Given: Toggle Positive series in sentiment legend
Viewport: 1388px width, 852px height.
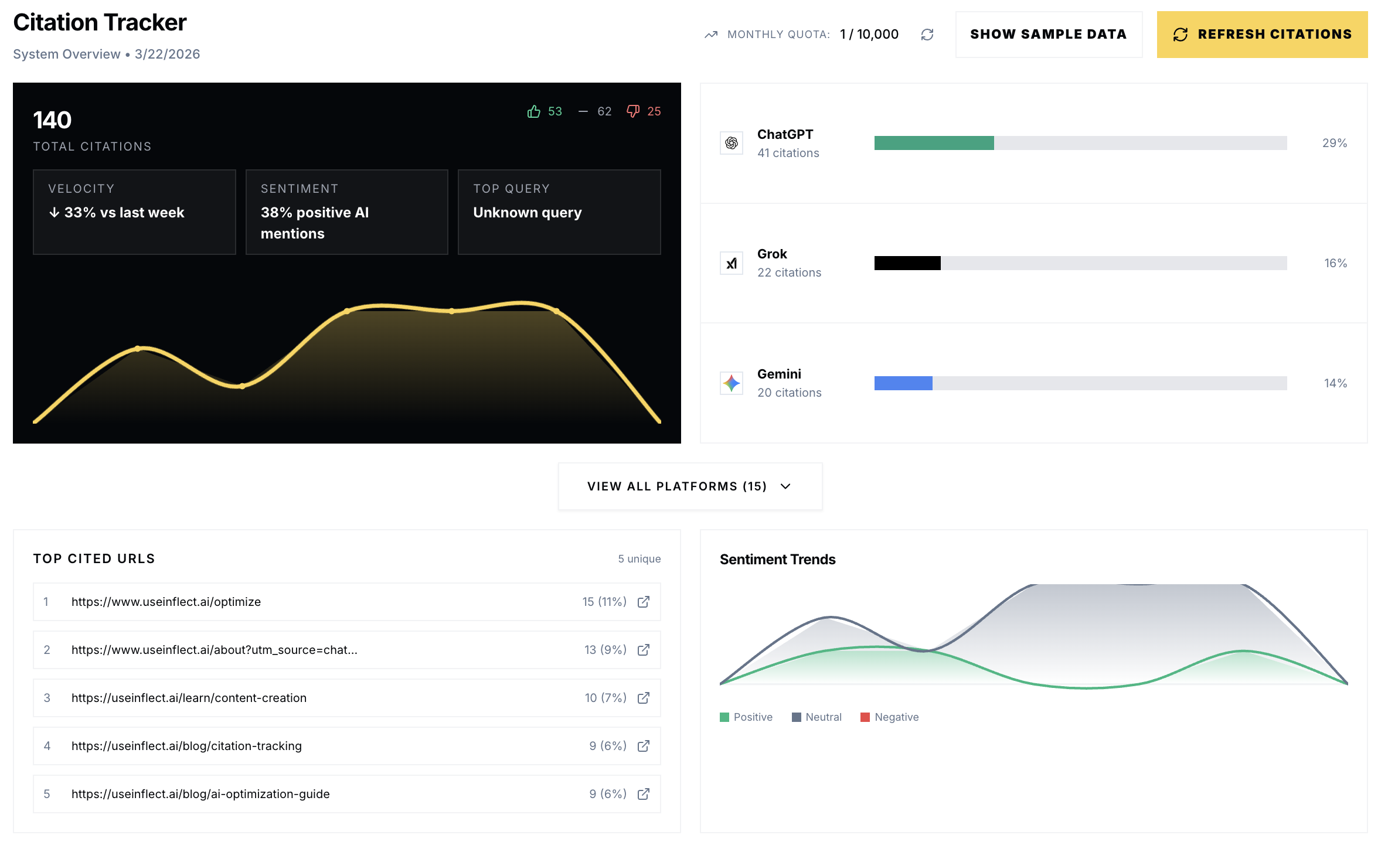Looking at the screenshot, I should coord(746,717).
